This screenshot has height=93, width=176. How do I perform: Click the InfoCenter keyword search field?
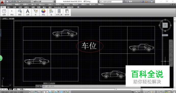(111, 2)
